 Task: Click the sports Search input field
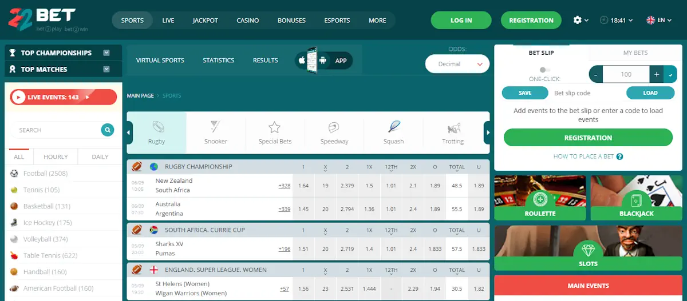[57, 130]
